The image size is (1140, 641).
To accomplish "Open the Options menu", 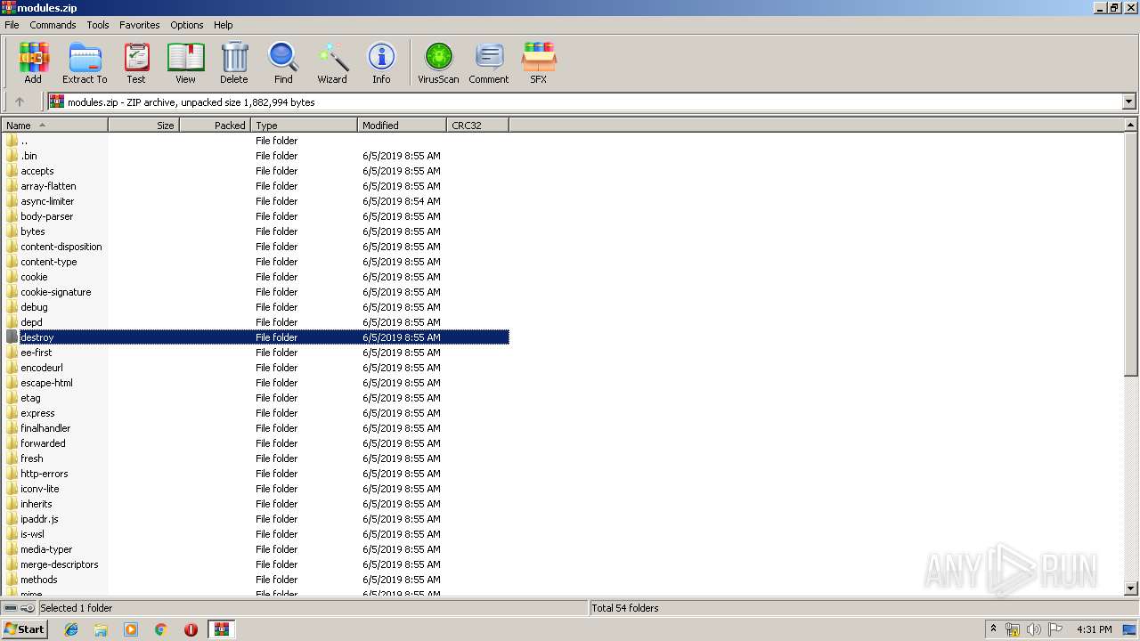I will coord(187,25).
